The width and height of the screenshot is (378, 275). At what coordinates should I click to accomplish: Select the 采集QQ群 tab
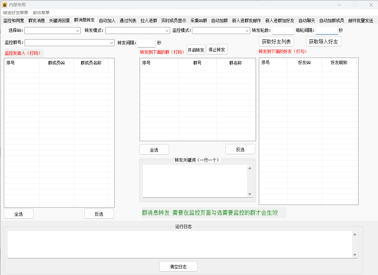pos(199,20)
